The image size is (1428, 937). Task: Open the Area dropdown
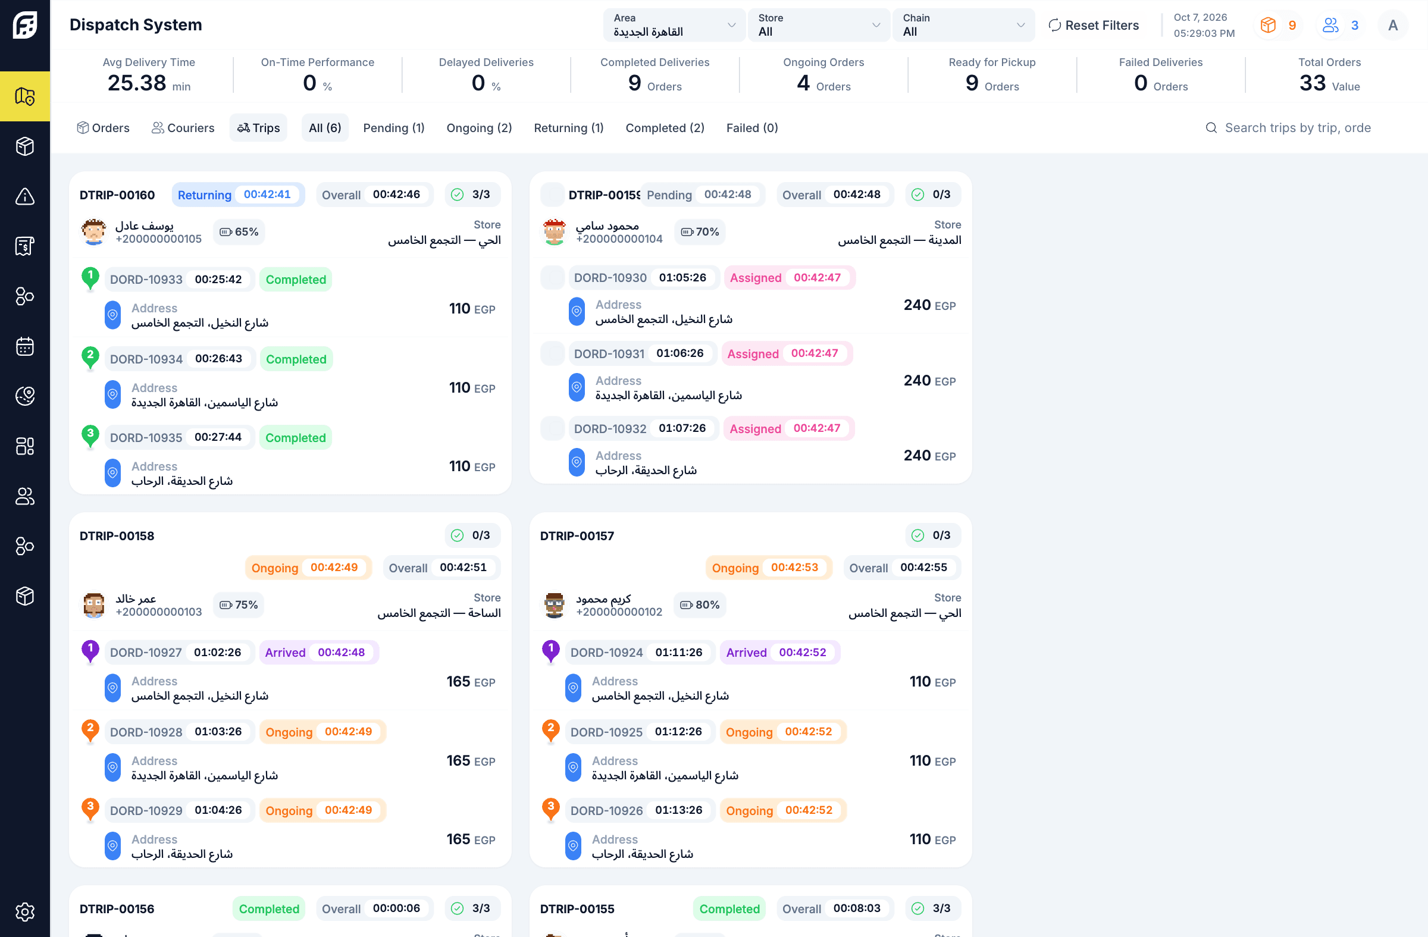tap(674, 25)
